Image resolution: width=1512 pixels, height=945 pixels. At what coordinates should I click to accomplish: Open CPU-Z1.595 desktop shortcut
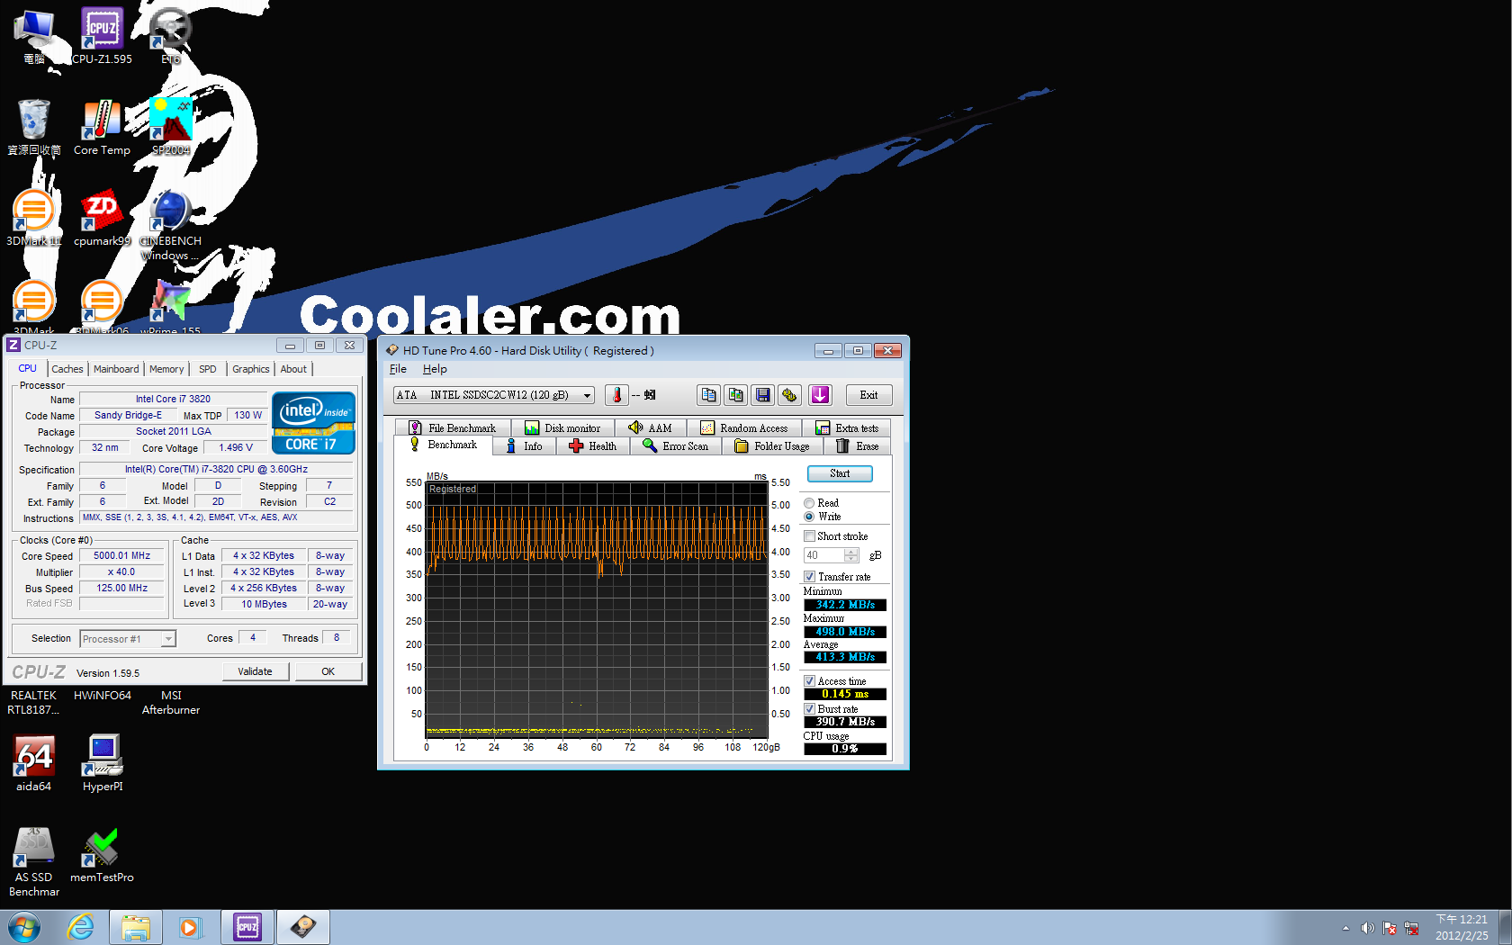pyautogui.click(x=102, y=36)
